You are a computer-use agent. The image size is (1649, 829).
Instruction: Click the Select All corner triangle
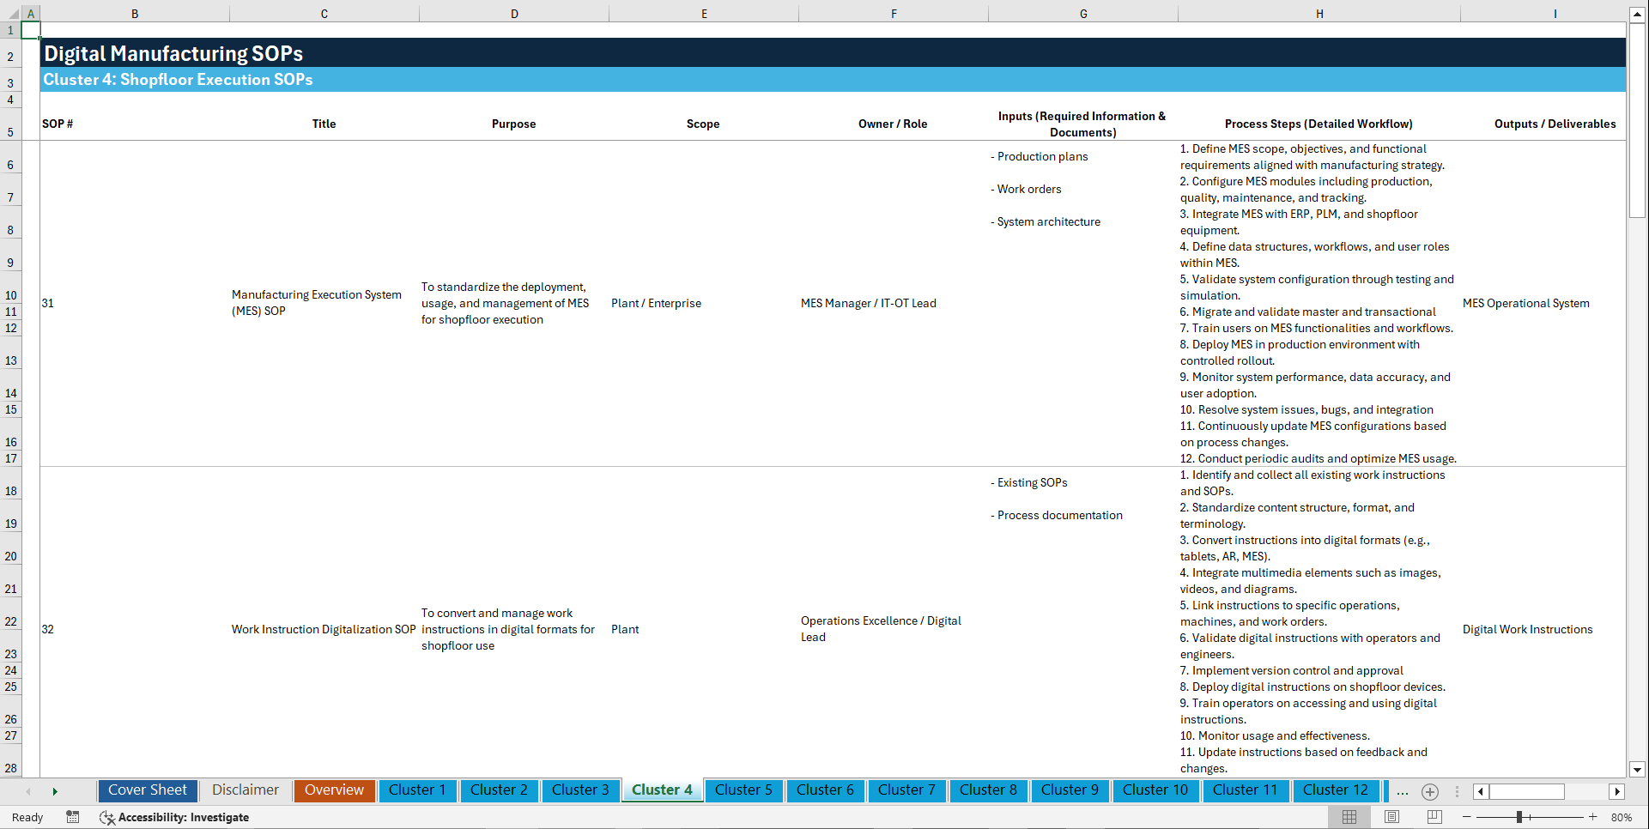tap(10, 14)
